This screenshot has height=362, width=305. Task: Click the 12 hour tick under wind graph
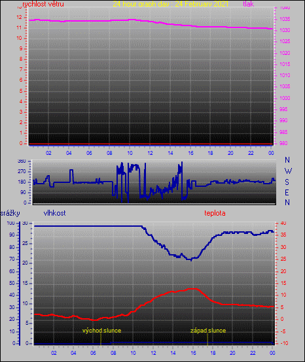coord(151,153)
